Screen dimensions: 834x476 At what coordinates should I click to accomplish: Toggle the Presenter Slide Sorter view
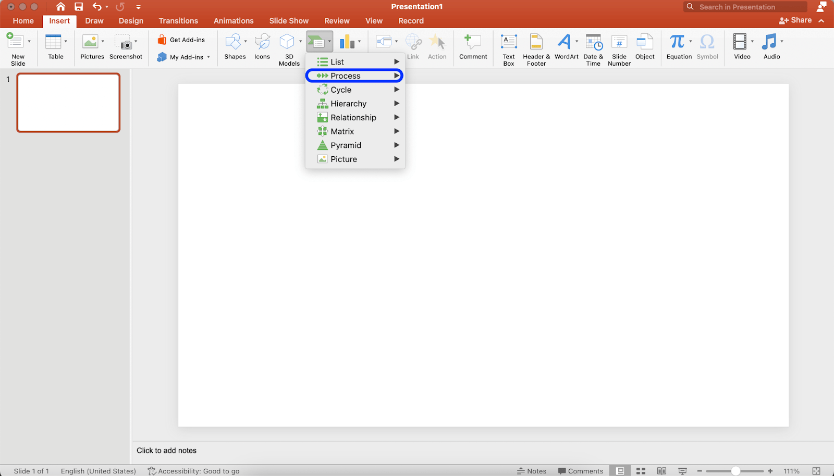point(641,471)
